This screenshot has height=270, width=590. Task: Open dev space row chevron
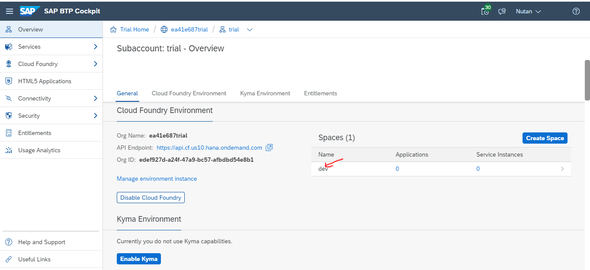tap(562, 169)
